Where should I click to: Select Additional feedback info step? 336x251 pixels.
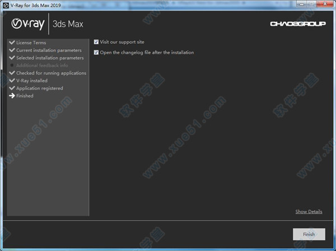tap(42, 66)
